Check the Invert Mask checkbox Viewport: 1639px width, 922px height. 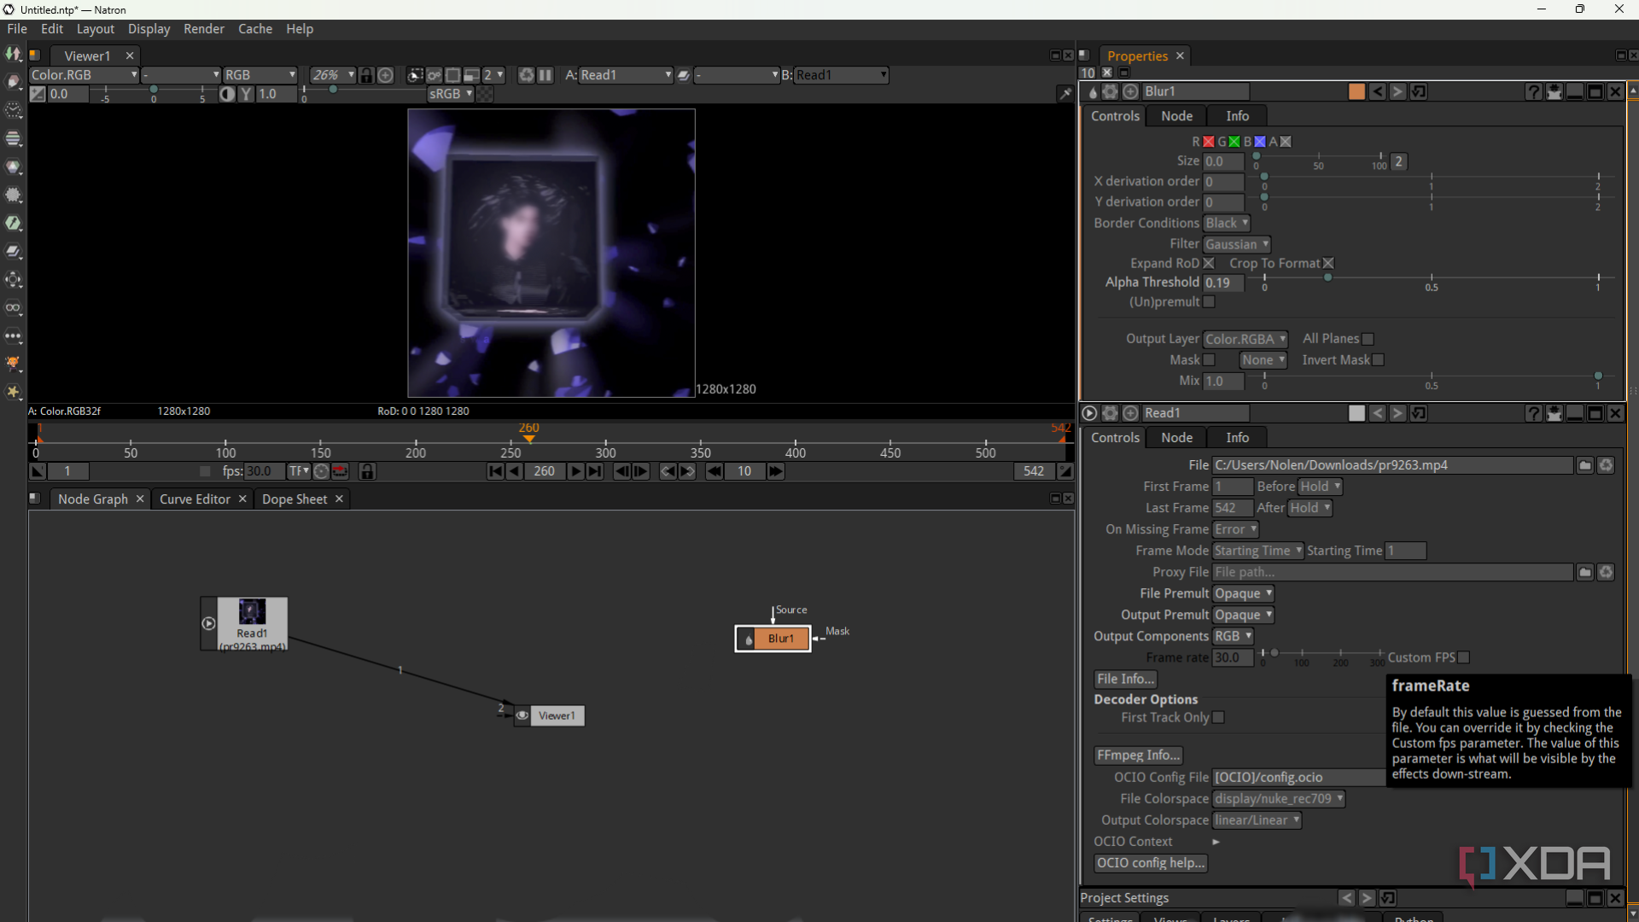[1379, 360]
